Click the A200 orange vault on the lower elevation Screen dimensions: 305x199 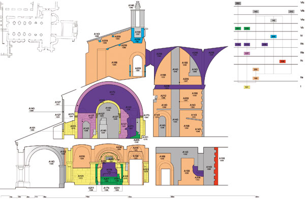82,156
